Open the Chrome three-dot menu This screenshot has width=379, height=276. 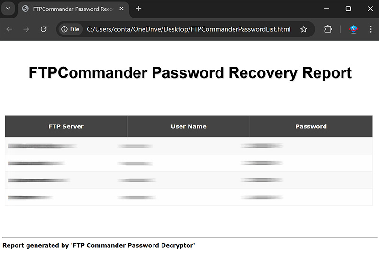[x=370, y=29]
